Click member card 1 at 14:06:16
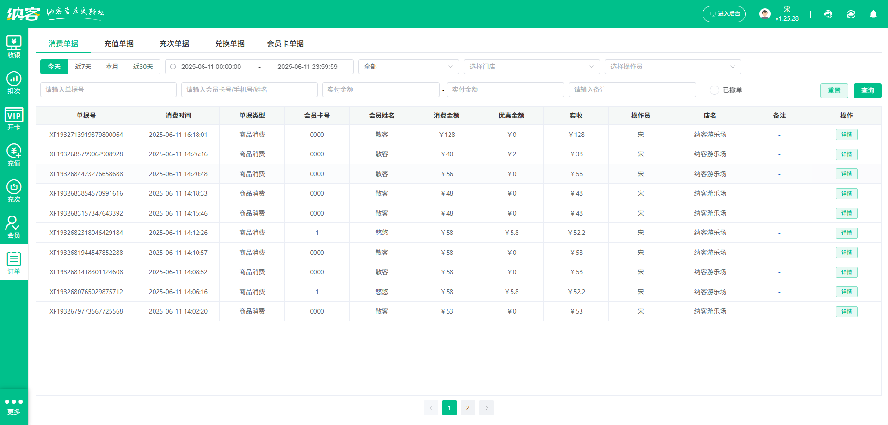This screenshot has height=425, width=888. pyautogui.click(x=317, y=292)
